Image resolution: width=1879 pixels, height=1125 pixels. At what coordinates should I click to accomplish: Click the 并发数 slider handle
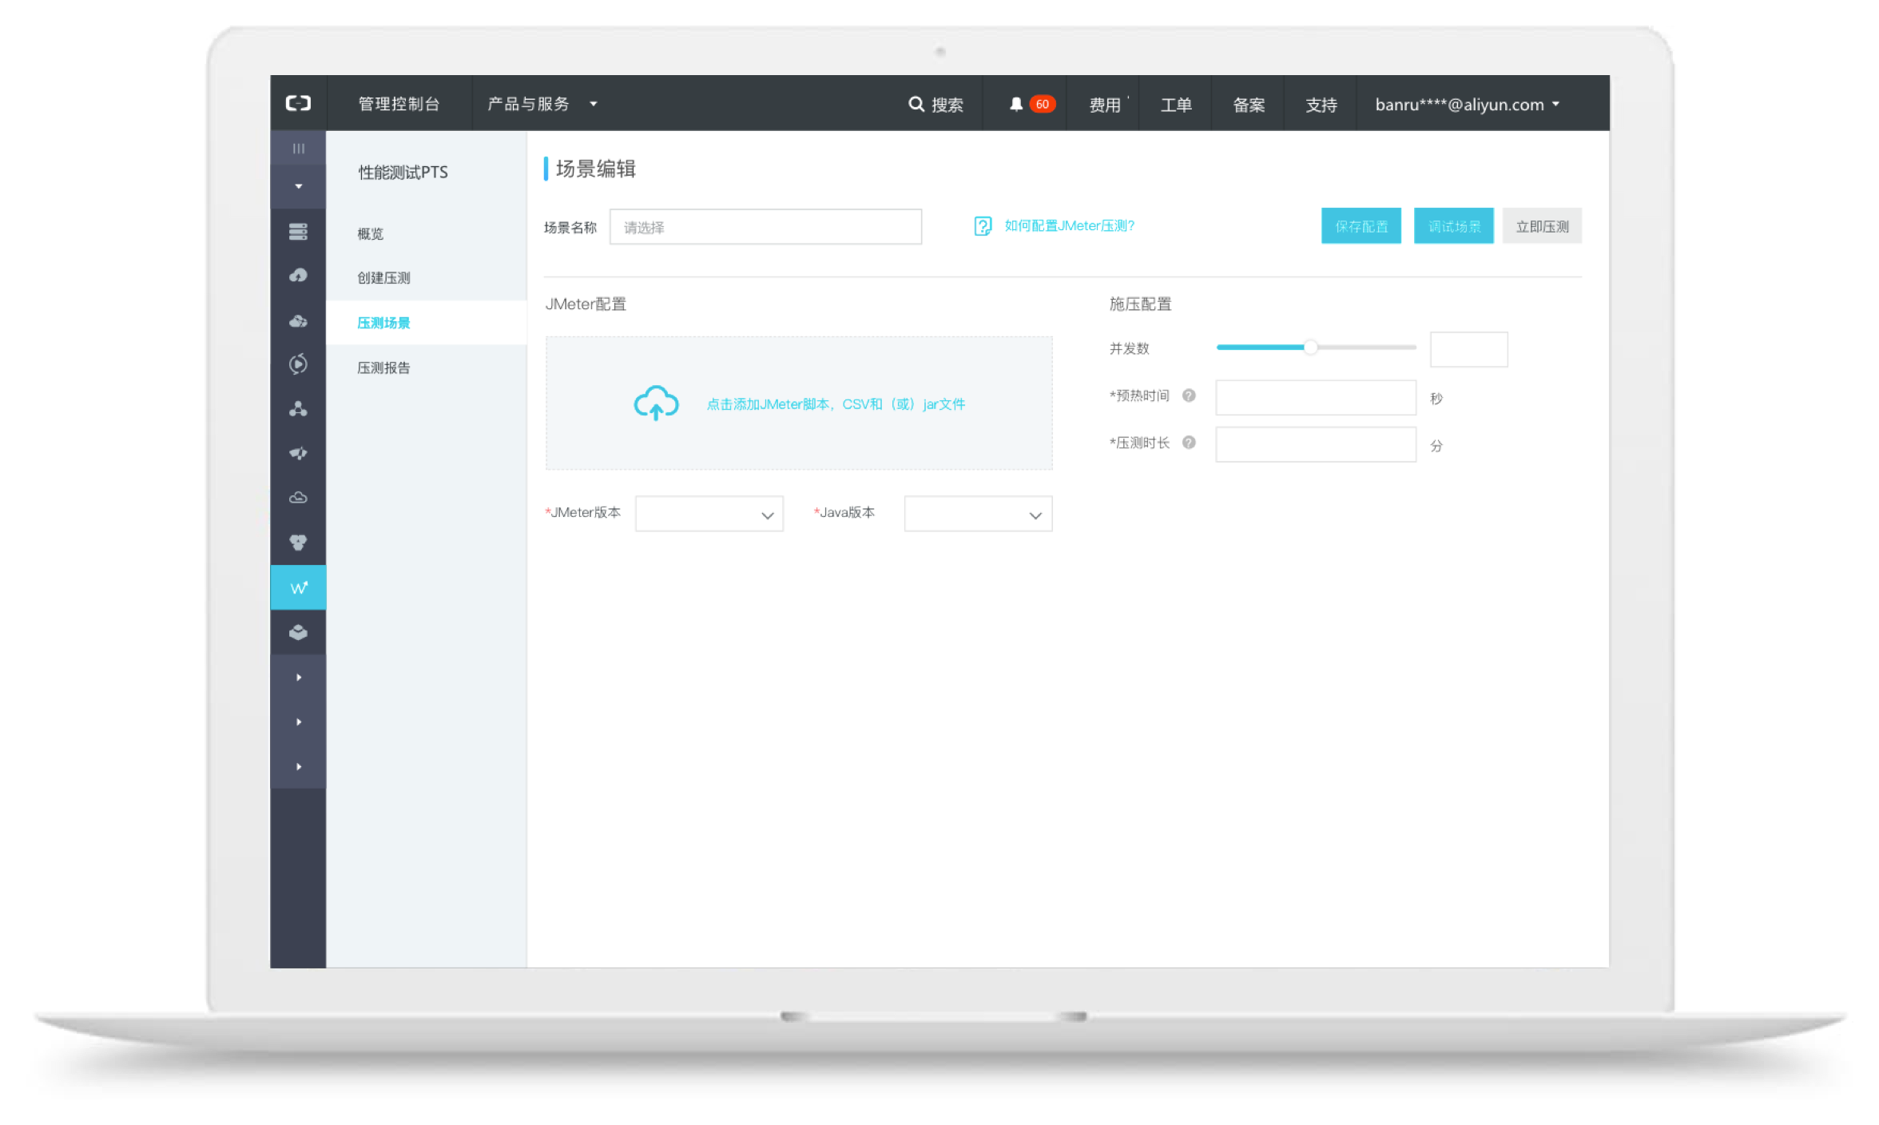(1310, 347)
